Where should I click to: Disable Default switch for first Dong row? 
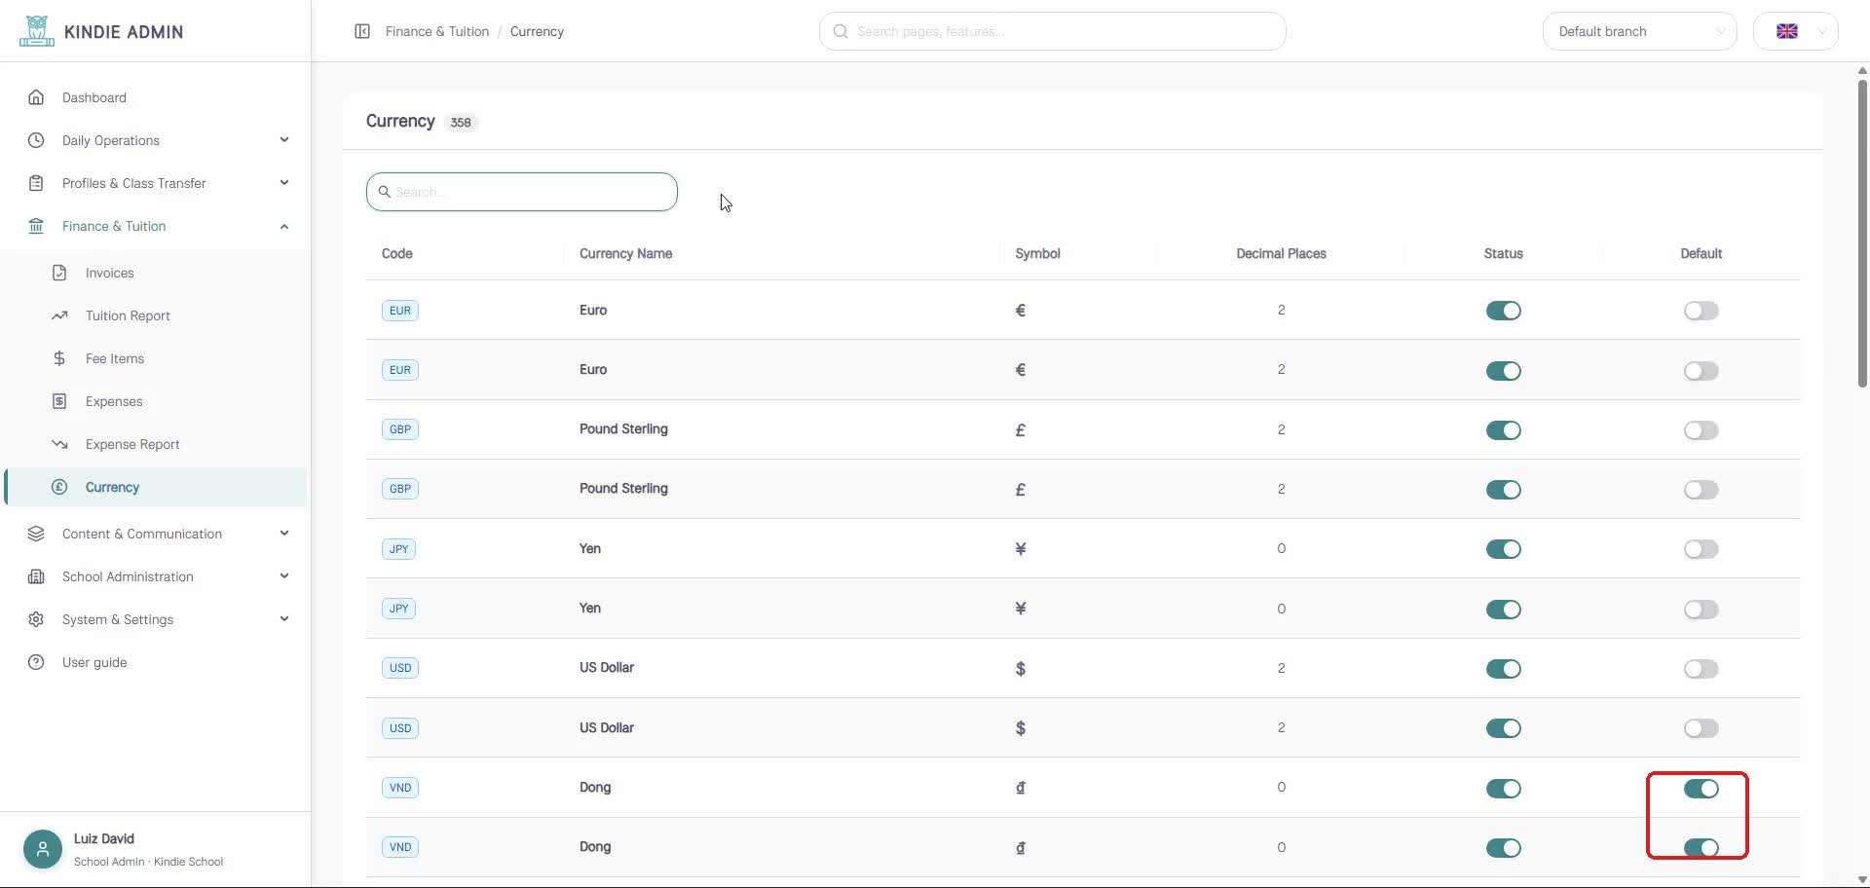point(1701,789)
